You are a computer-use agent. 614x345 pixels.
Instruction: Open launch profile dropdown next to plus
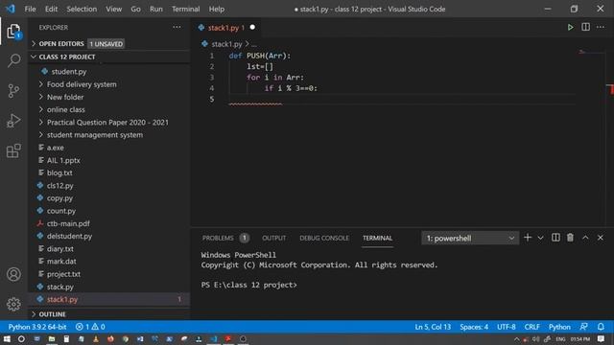[540, 238]
